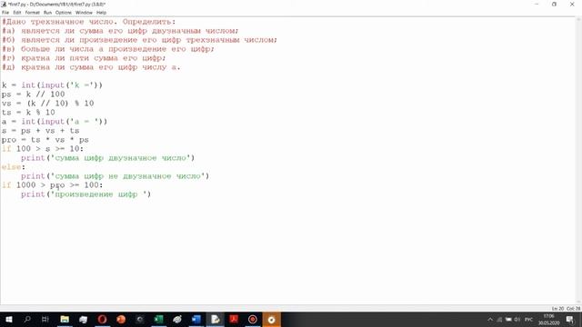
Task: Open the Help menu
Action: 101,13
